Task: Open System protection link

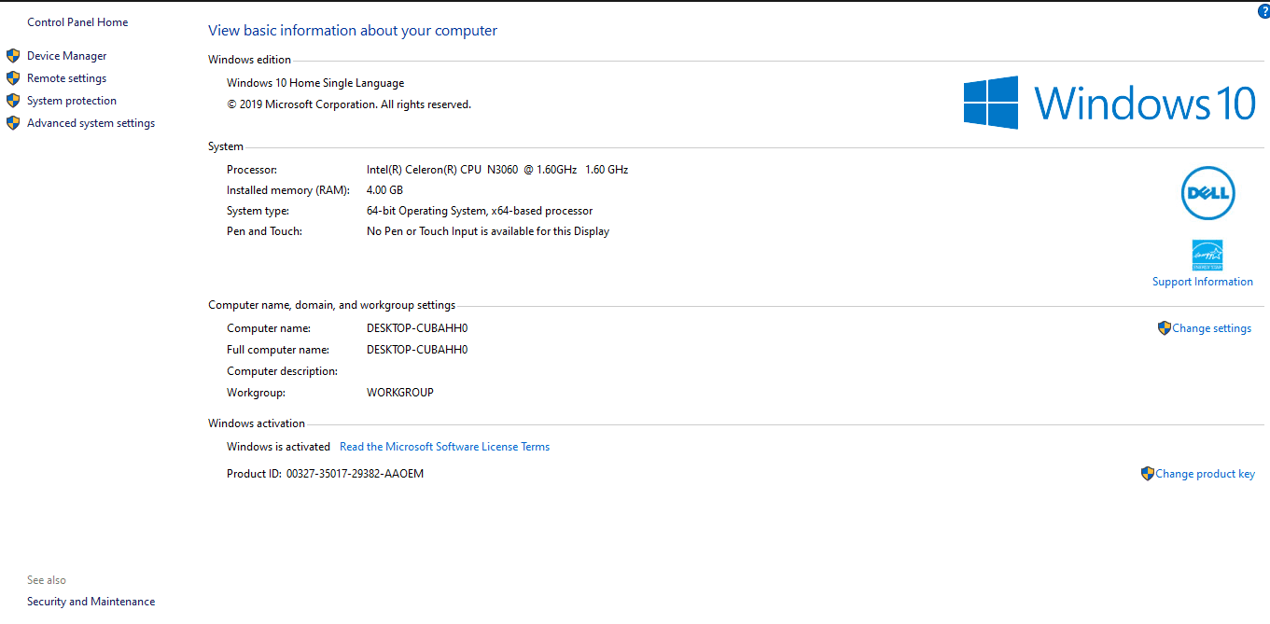Action: tap(72, 101)
